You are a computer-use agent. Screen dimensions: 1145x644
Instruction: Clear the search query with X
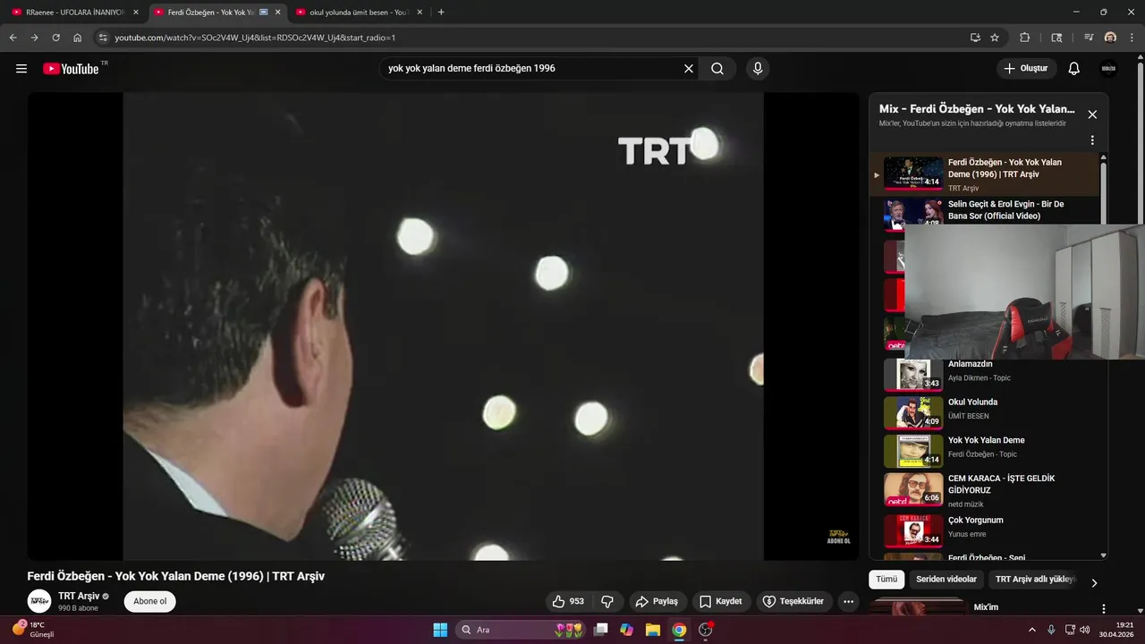[x=689, y=69]
